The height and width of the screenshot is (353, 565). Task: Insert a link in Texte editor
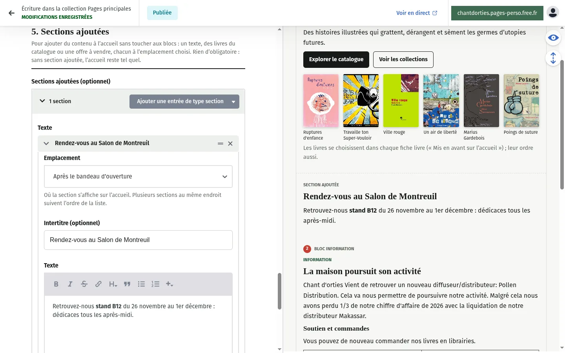(x=98, y=284)
